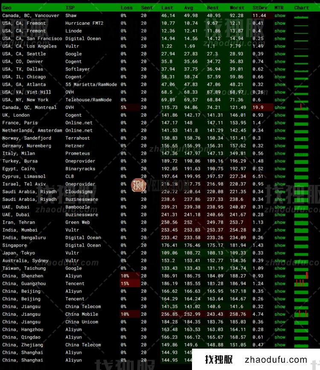Click the Chart column header

(x=301, y=8)
